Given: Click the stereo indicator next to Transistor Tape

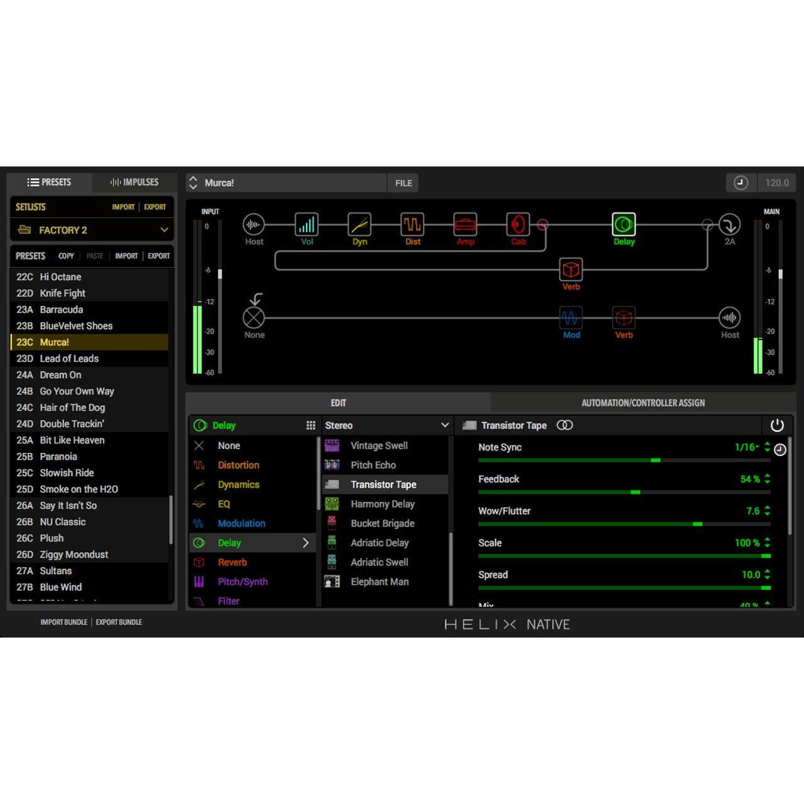Looking at the screenshot, I should (565, 425).
